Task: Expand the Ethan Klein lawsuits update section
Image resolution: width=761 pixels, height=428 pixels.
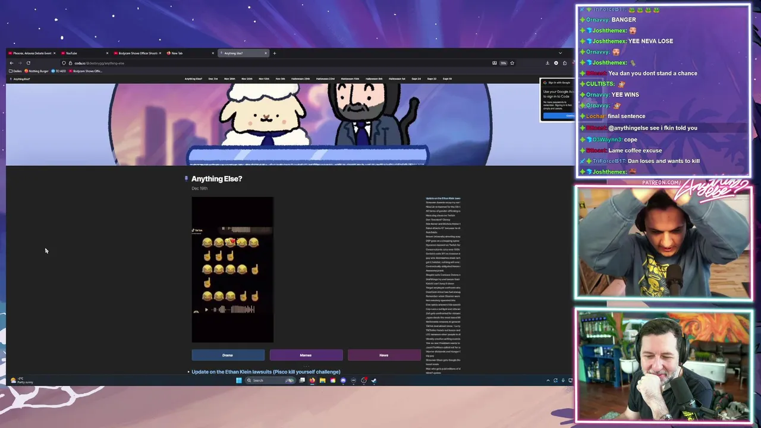Action: 189,372
